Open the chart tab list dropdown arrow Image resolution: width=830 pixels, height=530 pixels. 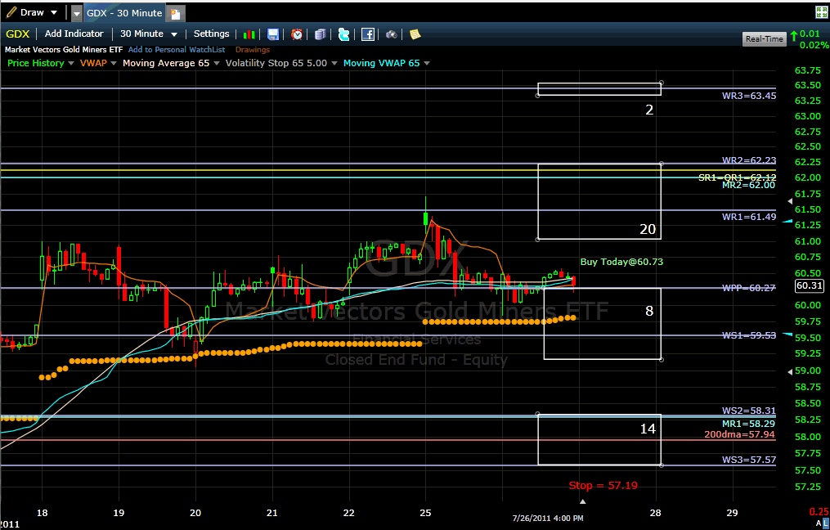[x=77, y=13]
